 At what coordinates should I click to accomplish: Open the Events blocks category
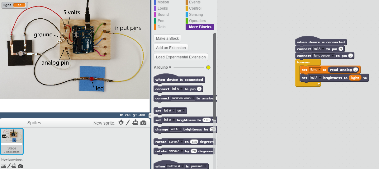click(x=195, y=2)
